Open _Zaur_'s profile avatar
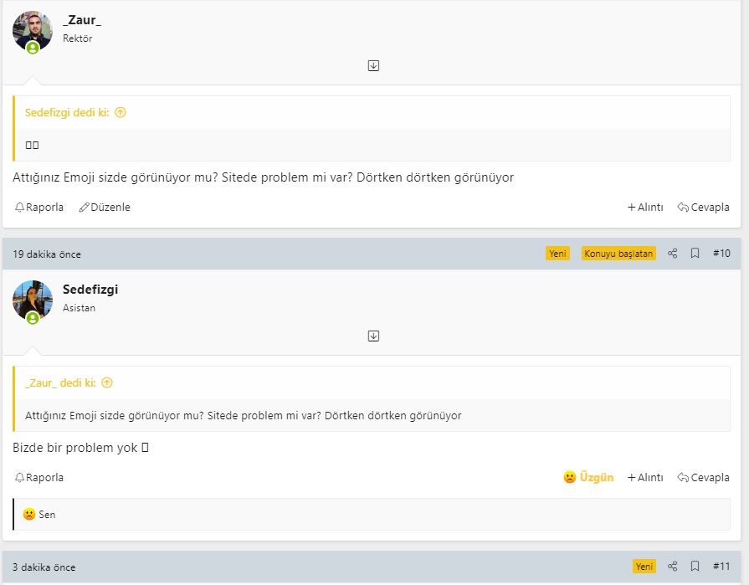749x585 pixels. [x=33, y=31]
